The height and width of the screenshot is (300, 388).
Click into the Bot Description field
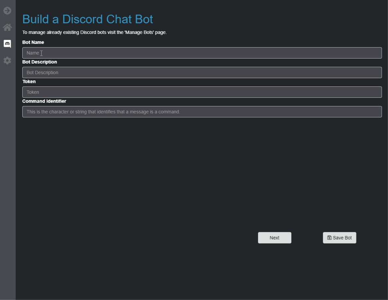coord(202,73)
